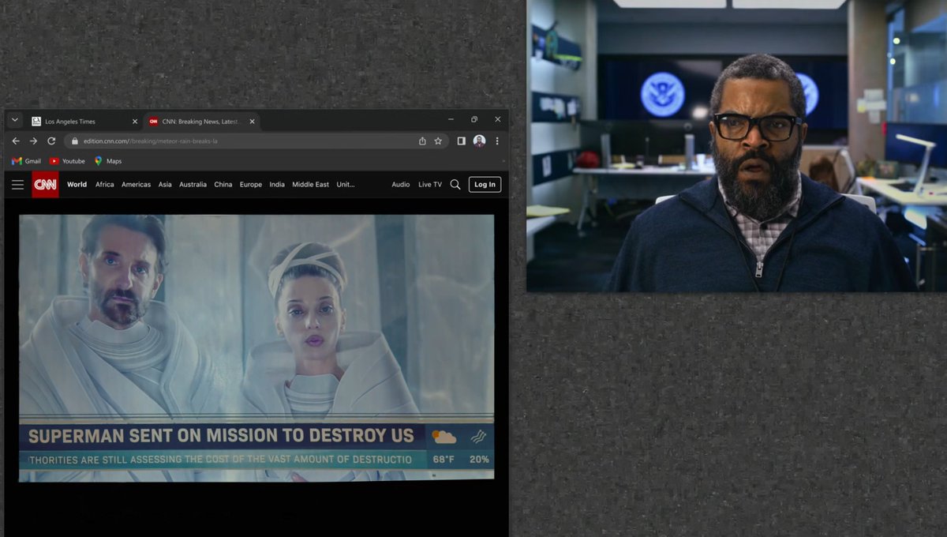Click the wind icon in broadcast banner
947x537 pixels.
478,437
